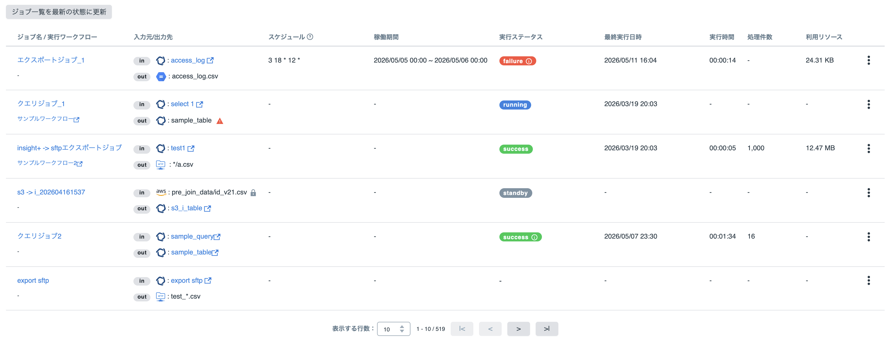Click the SFTP icon next to test_*.csv
Screen dimensions: 896x345
[x=160, y=297]
